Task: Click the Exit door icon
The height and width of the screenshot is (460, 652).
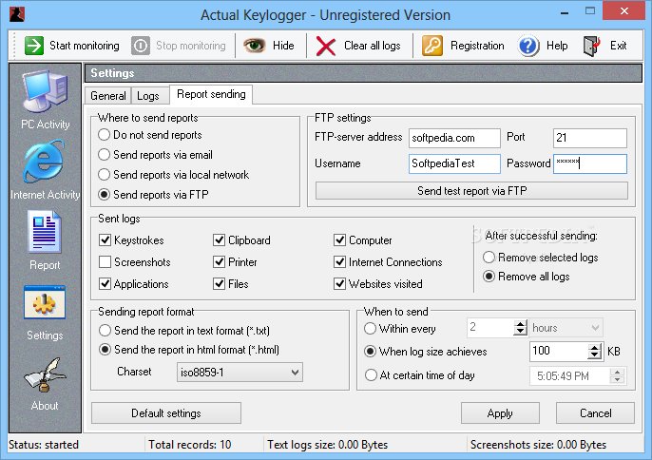Action: click(592, 46)
